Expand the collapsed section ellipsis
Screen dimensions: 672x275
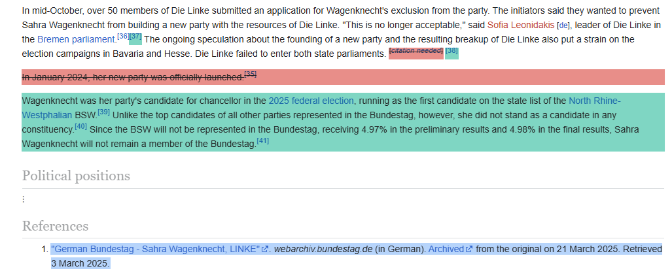coord(24,199)
